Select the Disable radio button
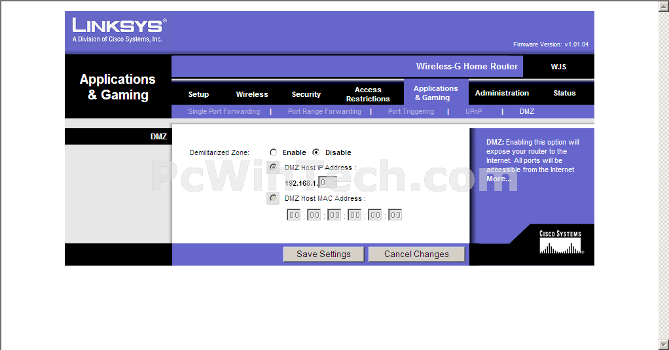 [x=316, y=152]
